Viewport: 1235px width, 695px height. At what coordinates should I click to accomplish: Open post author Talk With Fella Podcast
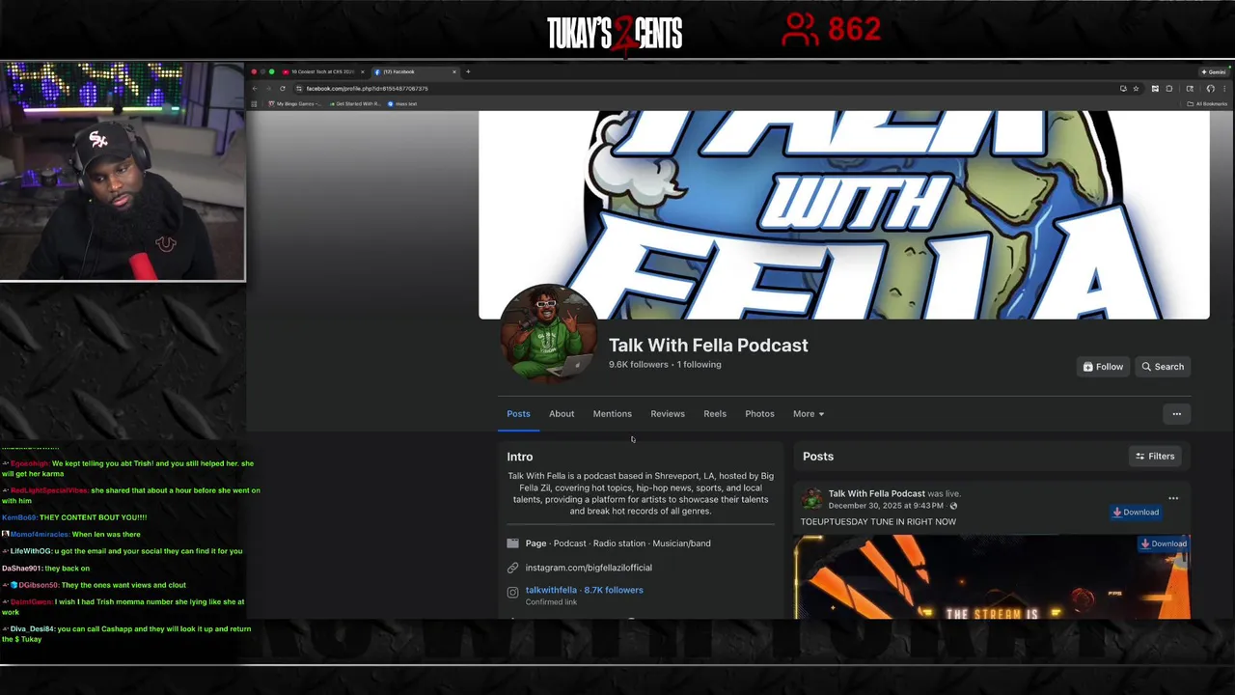coord(876,493)
